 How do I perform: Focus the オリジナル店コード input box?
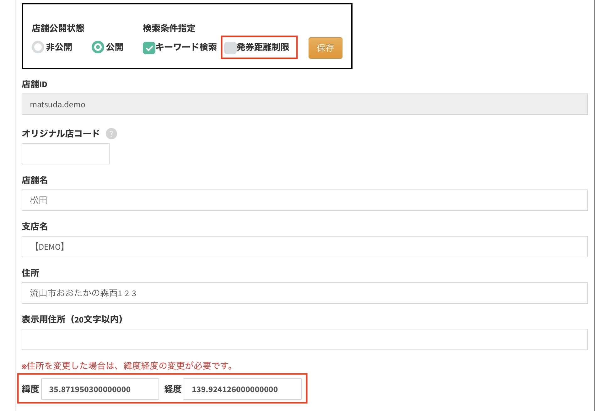[x=65, y=154]
